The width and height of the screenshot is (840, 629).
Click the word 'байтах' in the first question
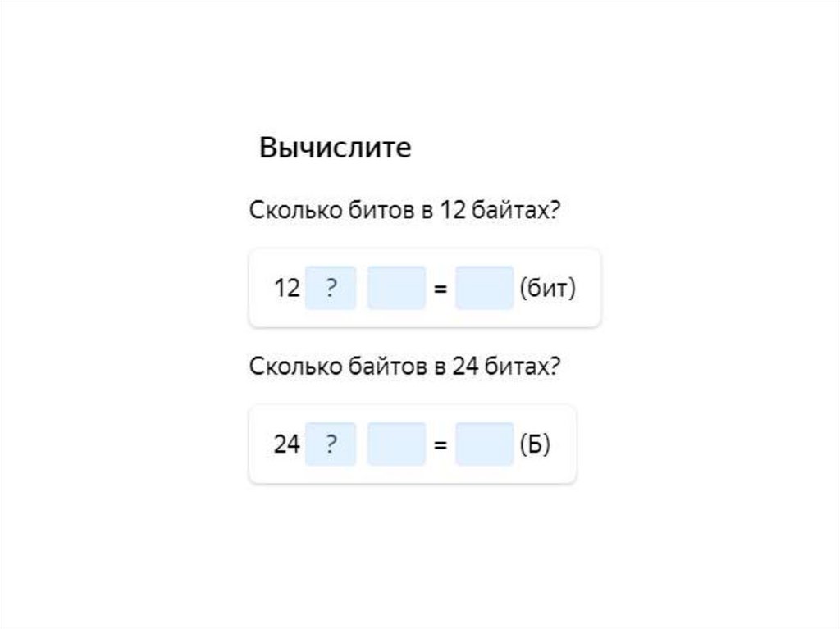click(515, 210)
